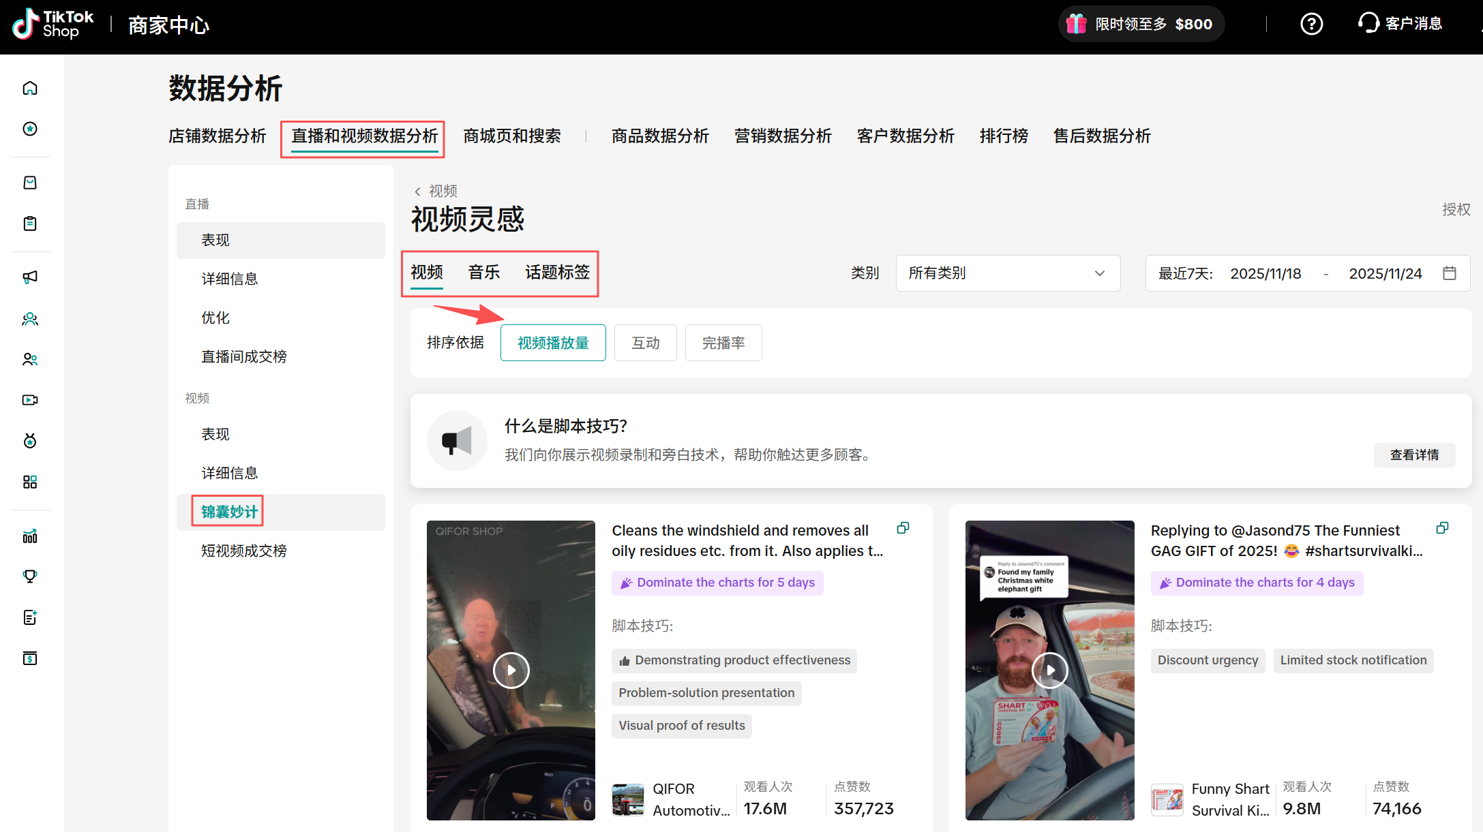Open the 最近7天 date range picker
The image size is (1483, 832).
pos(1307,273)
